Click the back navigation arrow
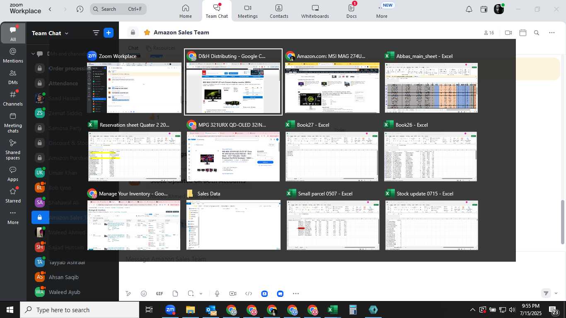This screenshot has height=318, width=566. (50, 9)
